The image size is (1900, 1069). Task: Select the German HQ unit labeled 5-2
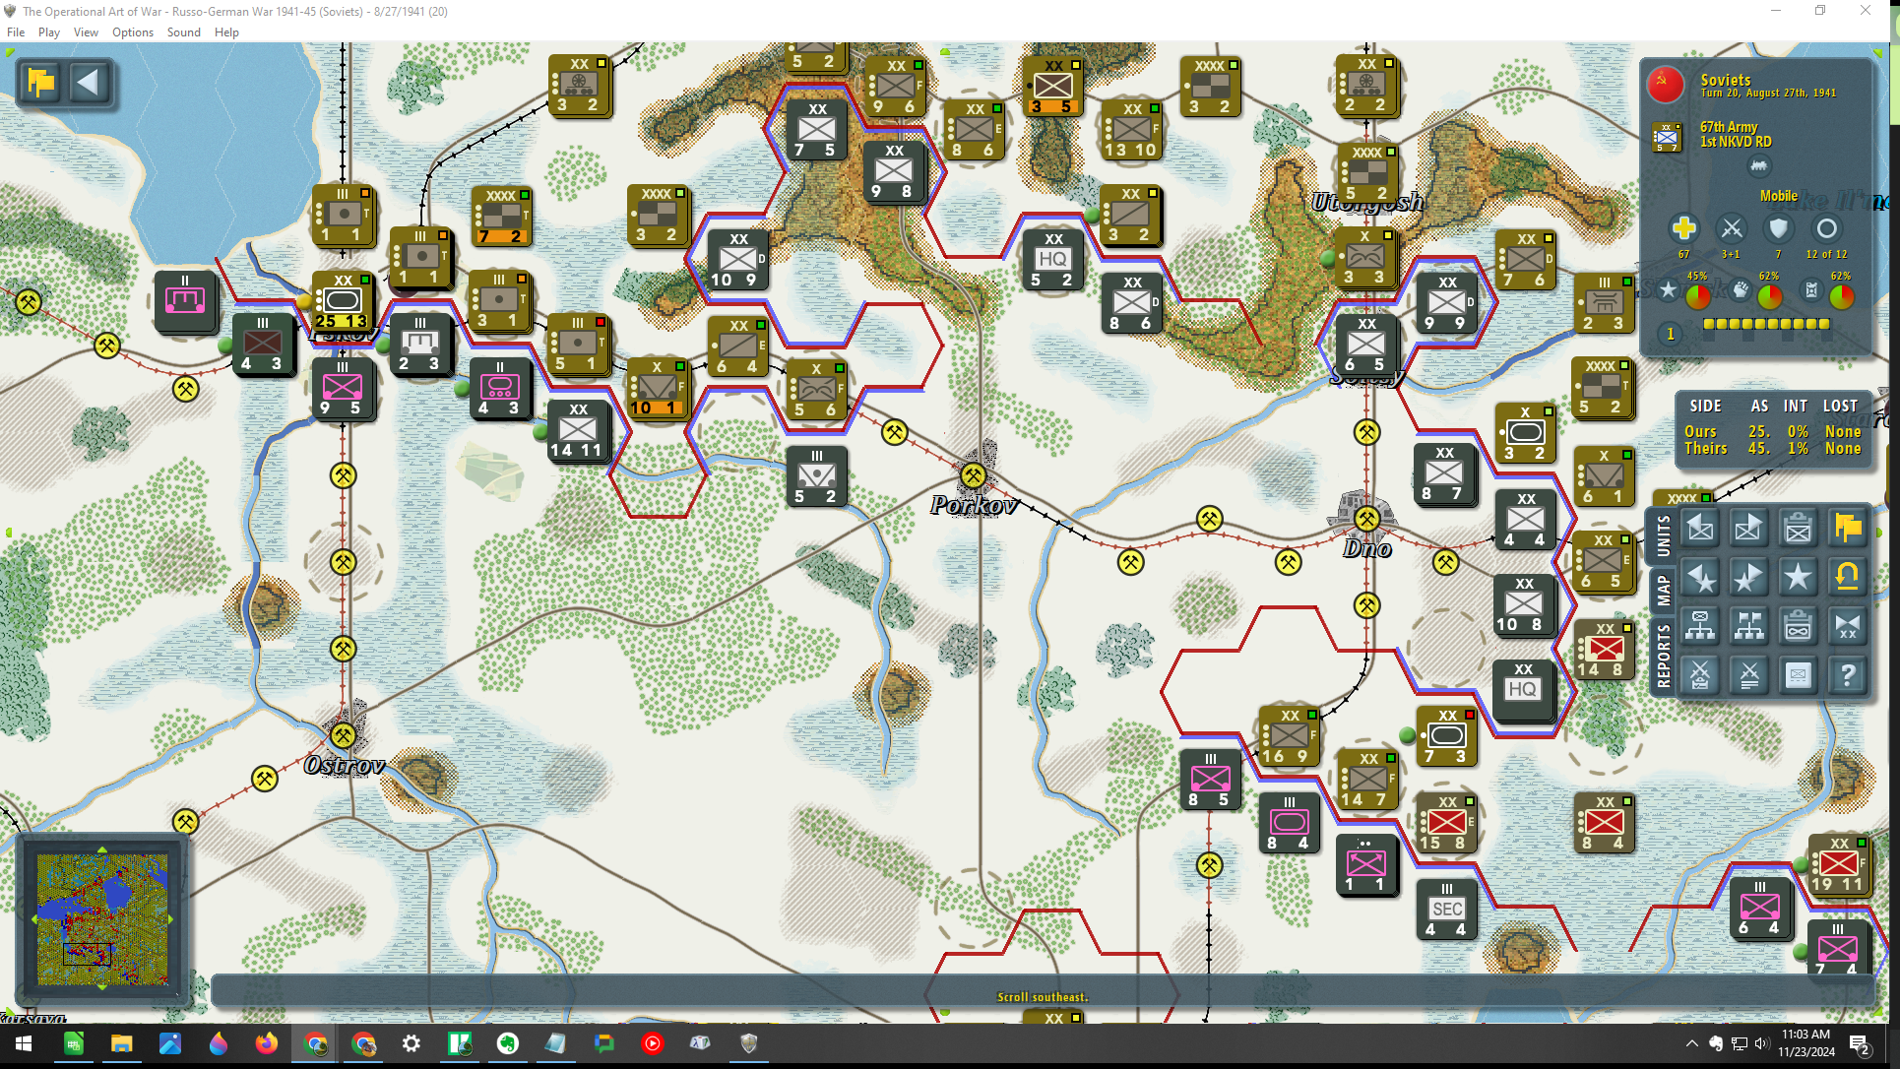coord(1052,260)
